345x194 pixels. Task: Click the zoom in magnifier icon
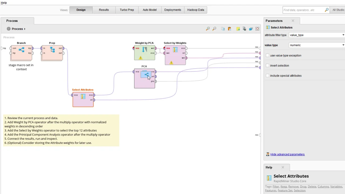pos(208,29)
